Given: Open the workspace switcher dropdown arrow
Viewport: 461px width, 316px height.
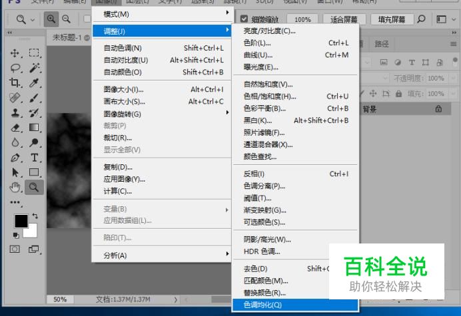Looking at the screenshot, I should pos(454,19).
